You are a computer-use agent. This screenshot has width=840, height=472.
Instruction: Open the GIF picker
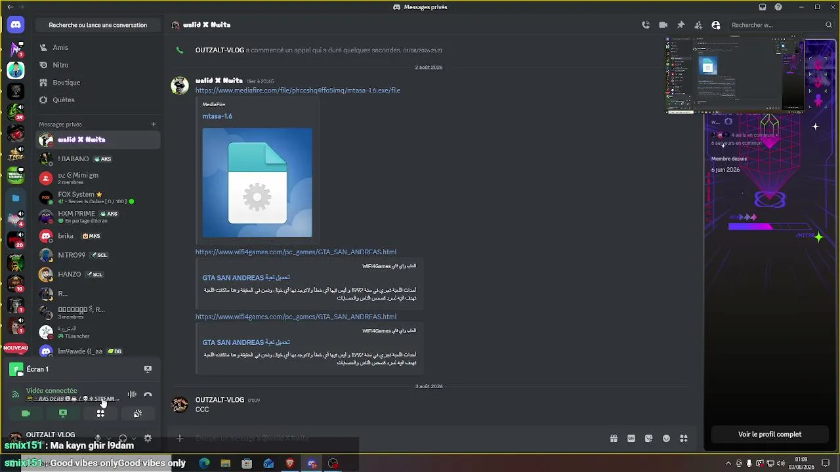[631, 439]
